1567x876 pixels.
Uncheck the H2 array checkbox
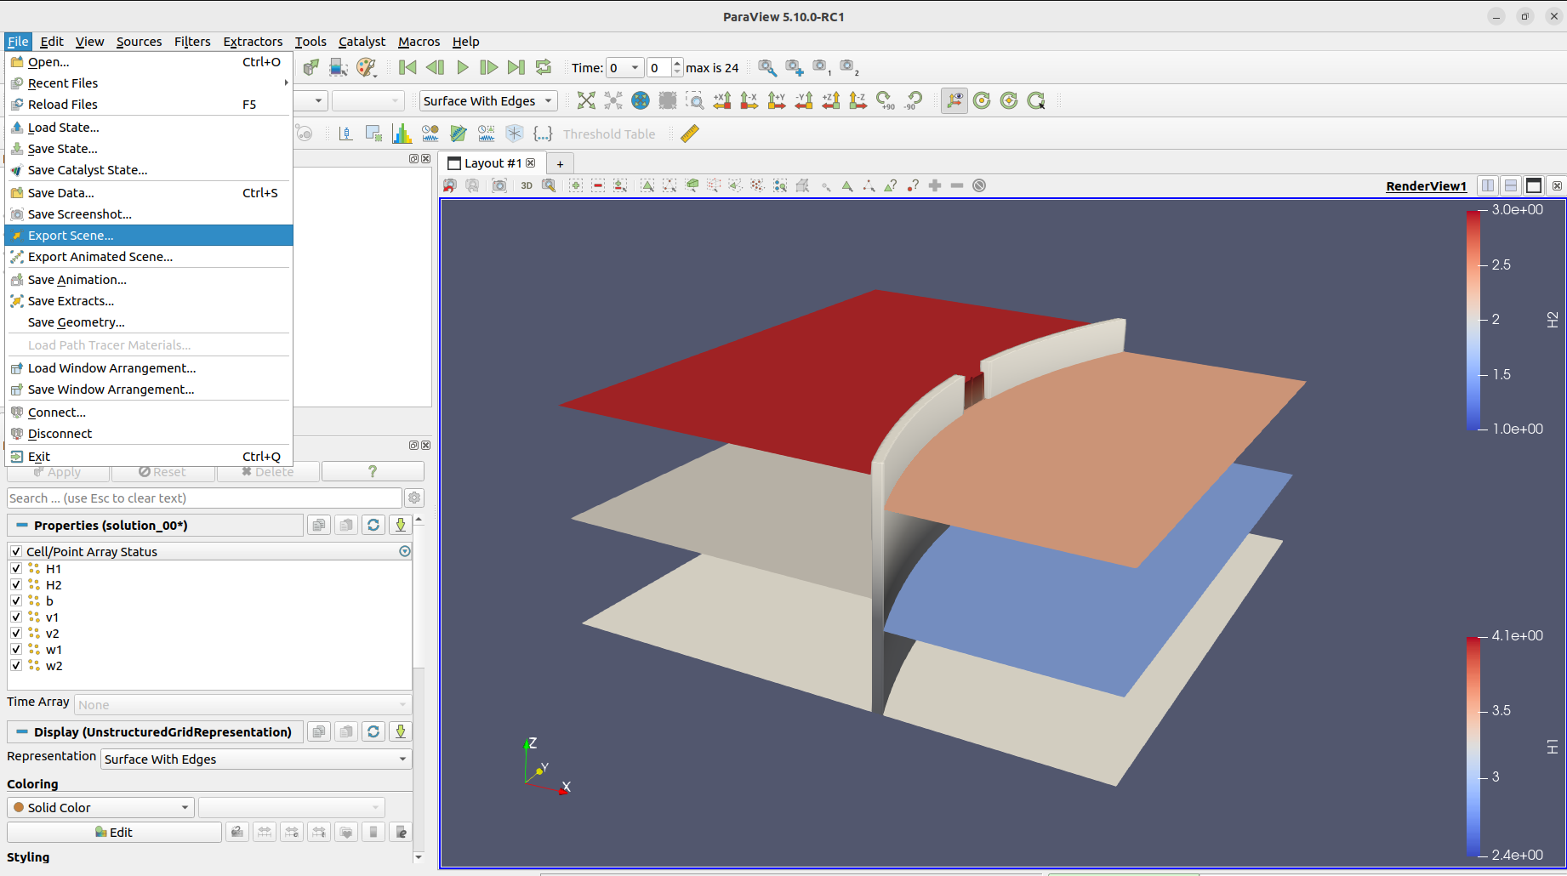16,584
